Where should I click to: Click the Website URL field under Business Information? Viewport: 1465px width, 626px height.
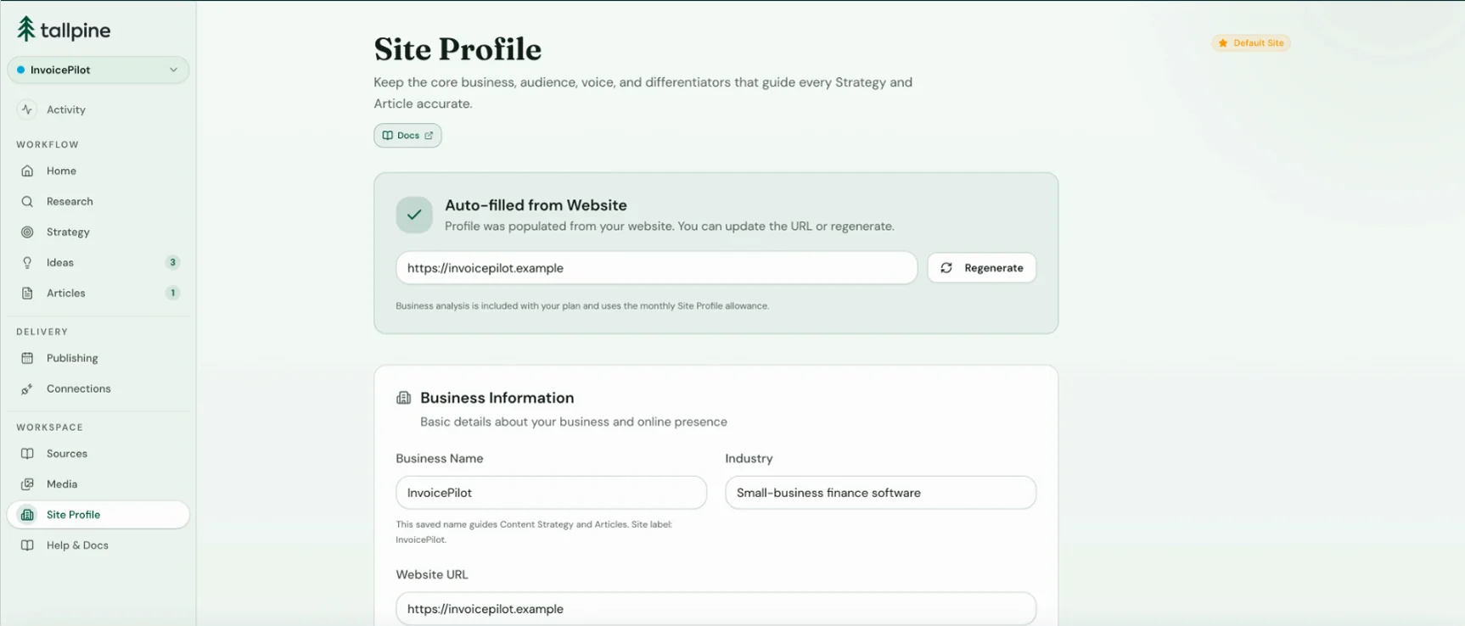tap(716, 609)
